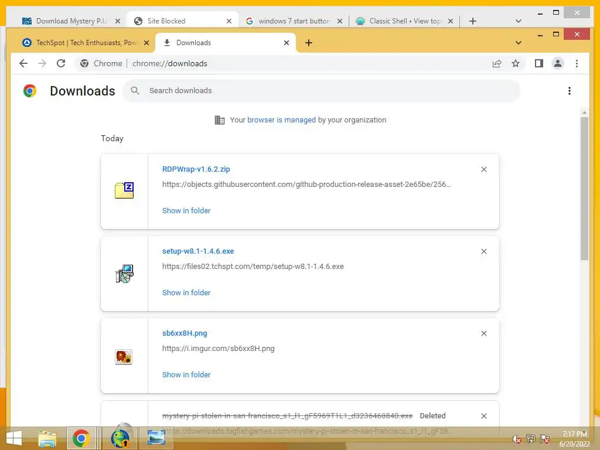This screenshot has width=600, height=450.
Task: Close the TechSpot tab
Action: pyautogui.click(x=146, y=43)
